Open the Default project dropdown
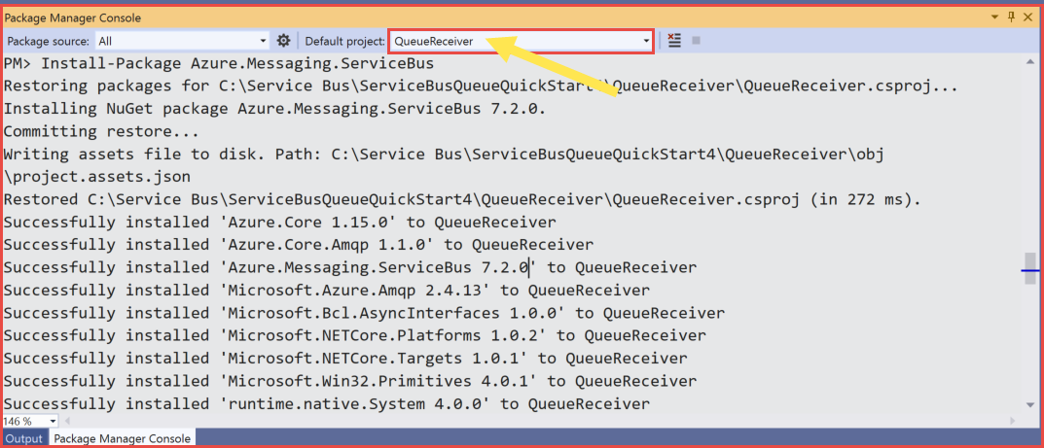 tap(521, 41)
